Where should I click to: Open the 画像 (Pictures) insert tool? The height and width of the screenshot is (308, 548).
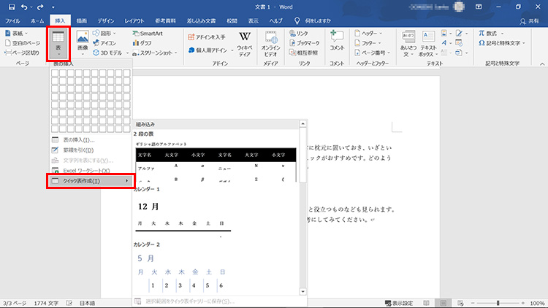pos(83,42)
